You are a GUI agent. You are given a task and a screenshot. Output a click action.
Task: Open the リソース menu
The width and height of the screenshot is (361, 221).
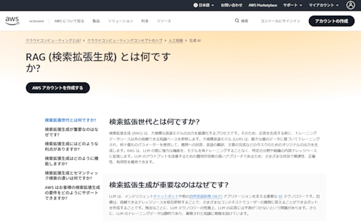pos(164,21)
